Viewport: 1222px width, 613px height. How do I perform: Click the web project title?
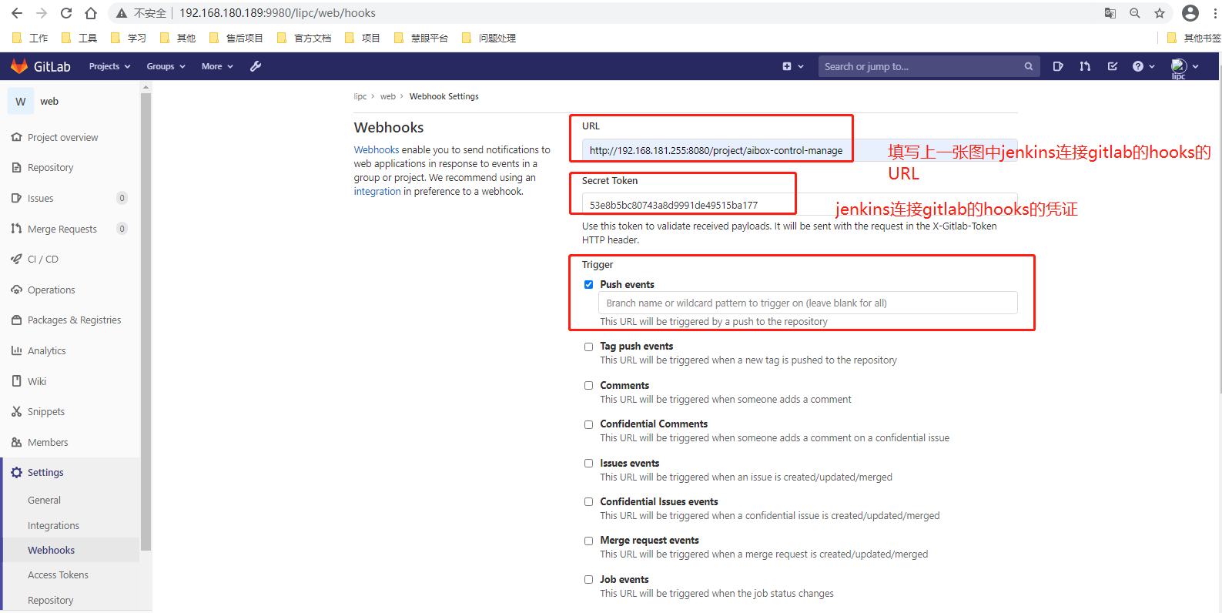coord(49,101)
